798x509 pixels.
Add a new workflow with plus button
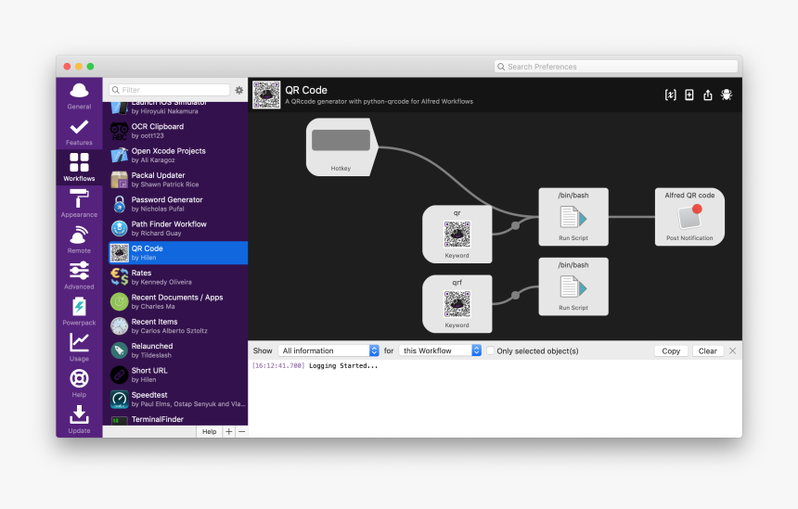click(229, 432)
